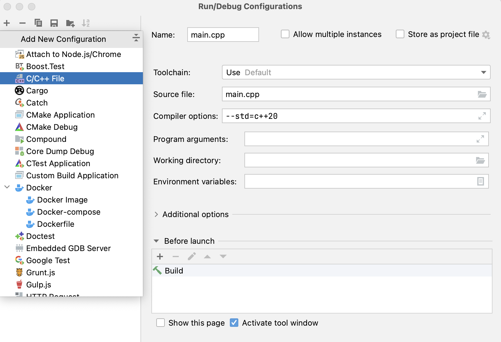Viewport: 501px width, 342px height.
Task: Click the Add New Configuration plus icon
Action: tap(7, 23)
